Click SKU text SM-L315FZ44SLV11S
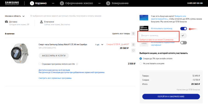This screenshot has width=208, height=109. point(47,48)
